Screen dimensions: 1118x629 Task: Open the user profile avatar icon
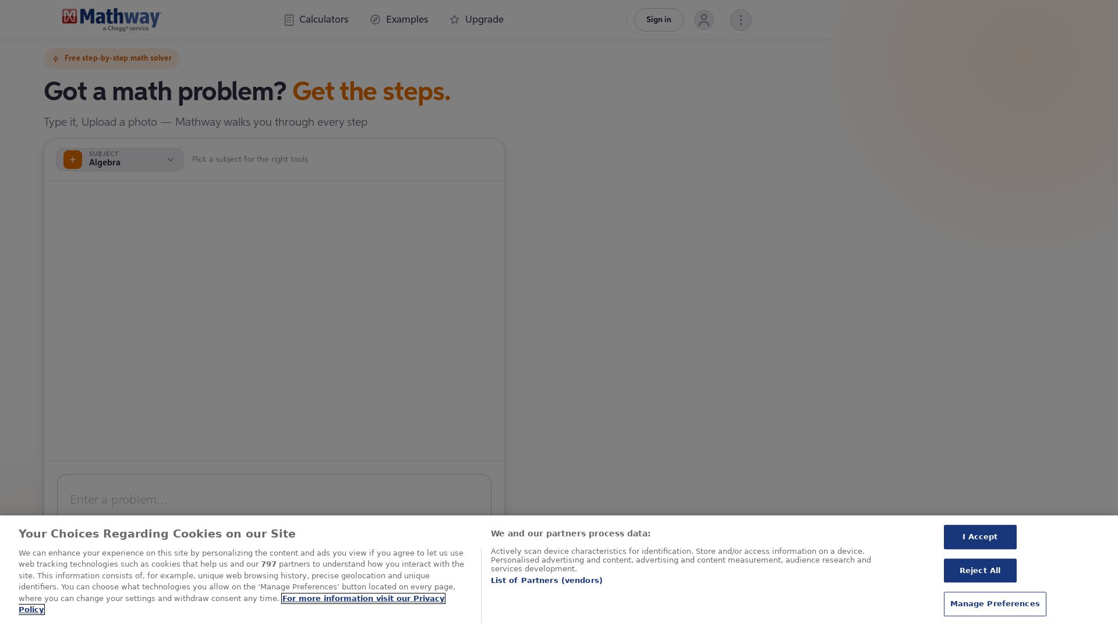coord(704,20)
